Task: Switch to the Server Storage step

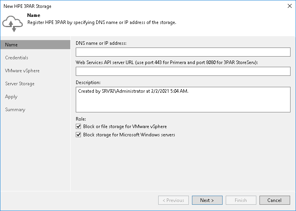Action: click(x=20, y=84)
